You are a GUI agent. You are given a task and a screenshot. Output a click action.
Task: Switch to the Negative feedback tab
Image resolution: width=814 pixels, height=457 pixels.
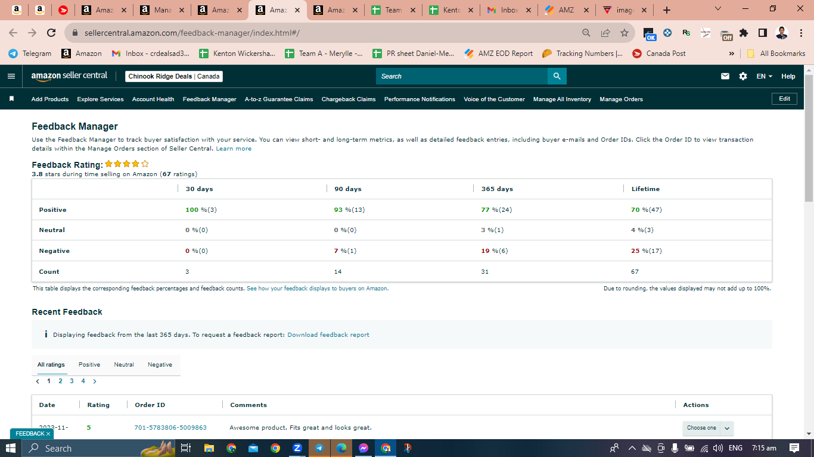[x=160, y=365]
